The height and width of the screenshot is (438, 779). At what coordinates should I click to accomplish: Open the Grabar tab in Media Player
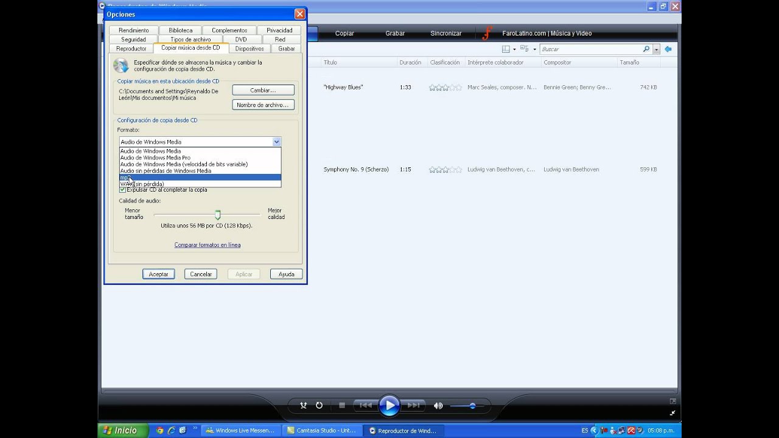click(x=395, y=33)
